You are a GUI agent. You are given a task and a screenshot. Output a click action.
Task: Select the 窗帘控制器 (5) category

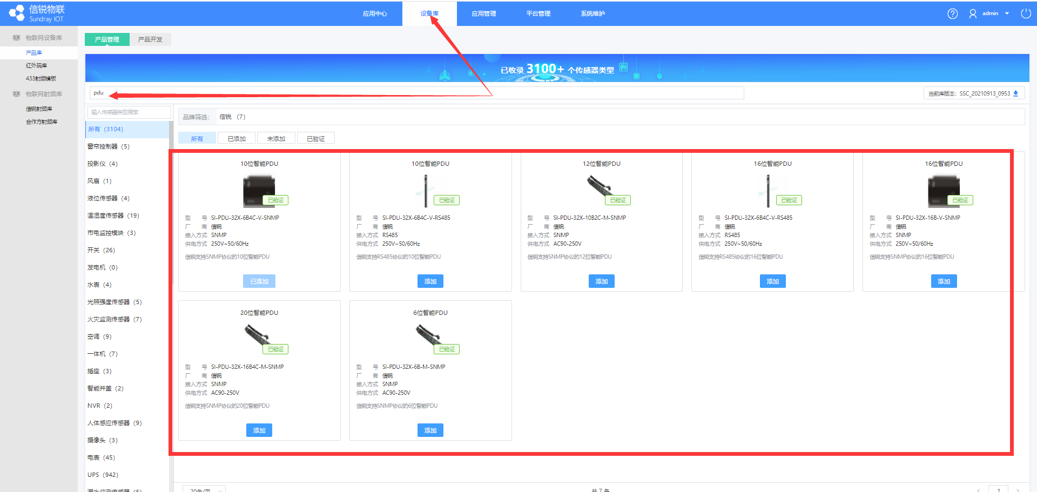coord(127,147)
